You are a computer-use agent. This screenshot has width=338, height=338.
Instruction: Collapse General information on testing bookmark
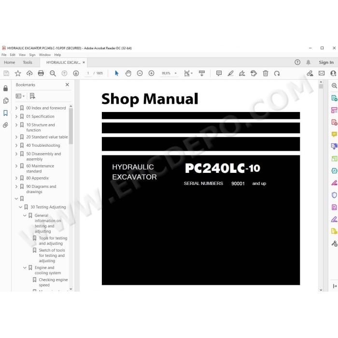pos(25,215)
